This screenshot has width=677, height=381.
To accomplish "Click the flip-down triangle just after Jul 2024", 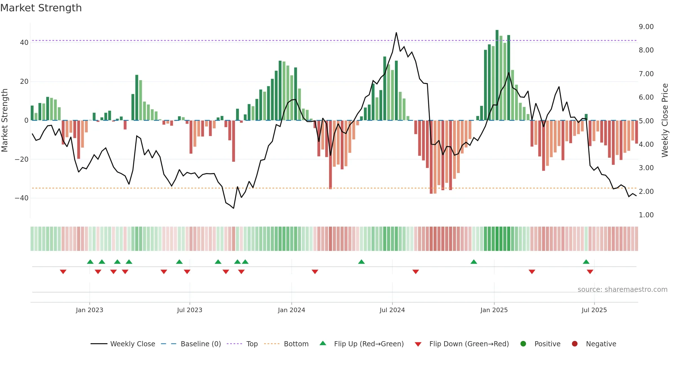I will click(416, 272).
